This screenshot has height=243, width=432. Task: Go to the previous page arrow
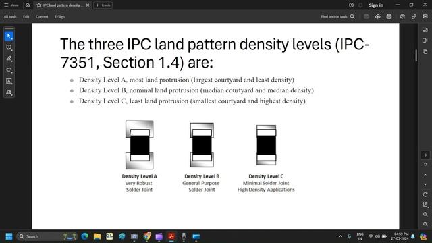pos(425,175)
